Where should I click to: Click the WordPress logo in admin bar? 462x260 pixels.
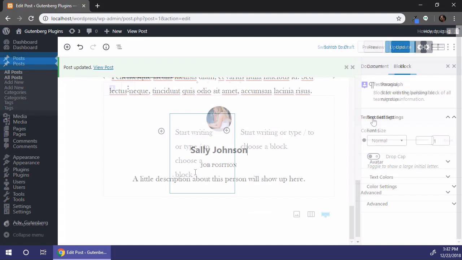pos(6,31)
